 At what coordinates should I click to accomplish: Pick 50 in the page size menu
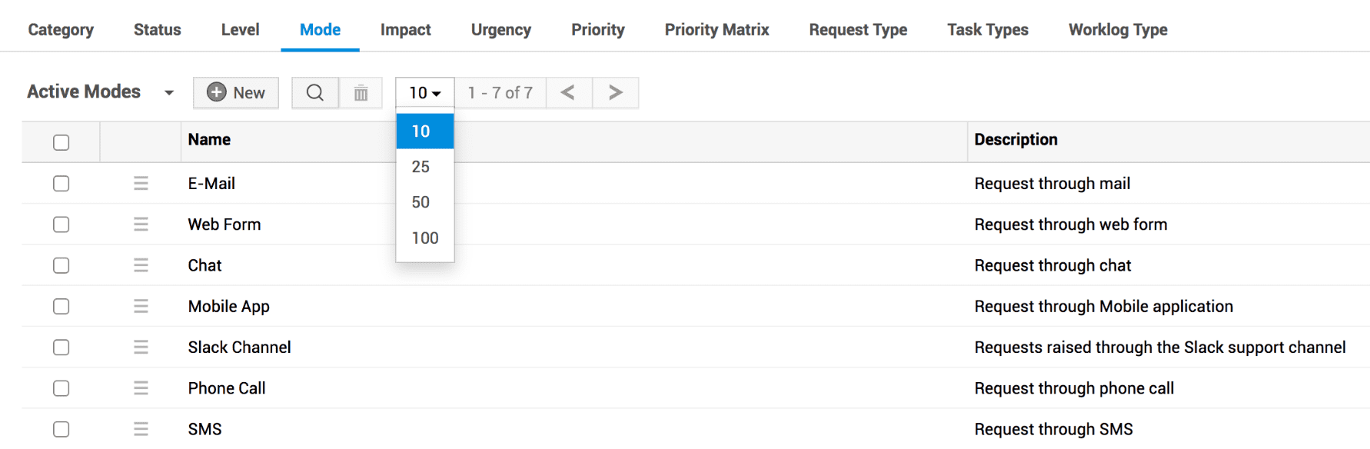(x=421, y=202)
